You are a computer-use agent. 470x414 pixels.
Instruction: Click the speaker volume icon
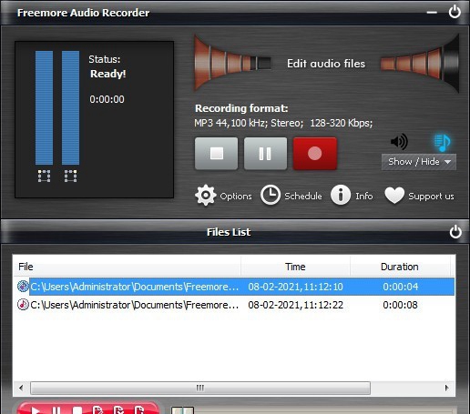(x=399, y=141)
